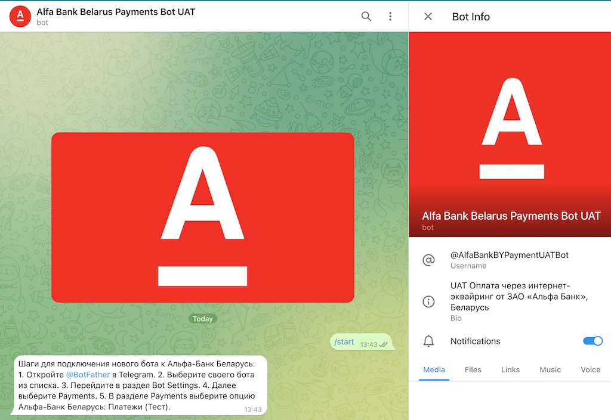Click the bot bio description text
611x420 pixels.
pyautogui.click(x=519, y=296)
